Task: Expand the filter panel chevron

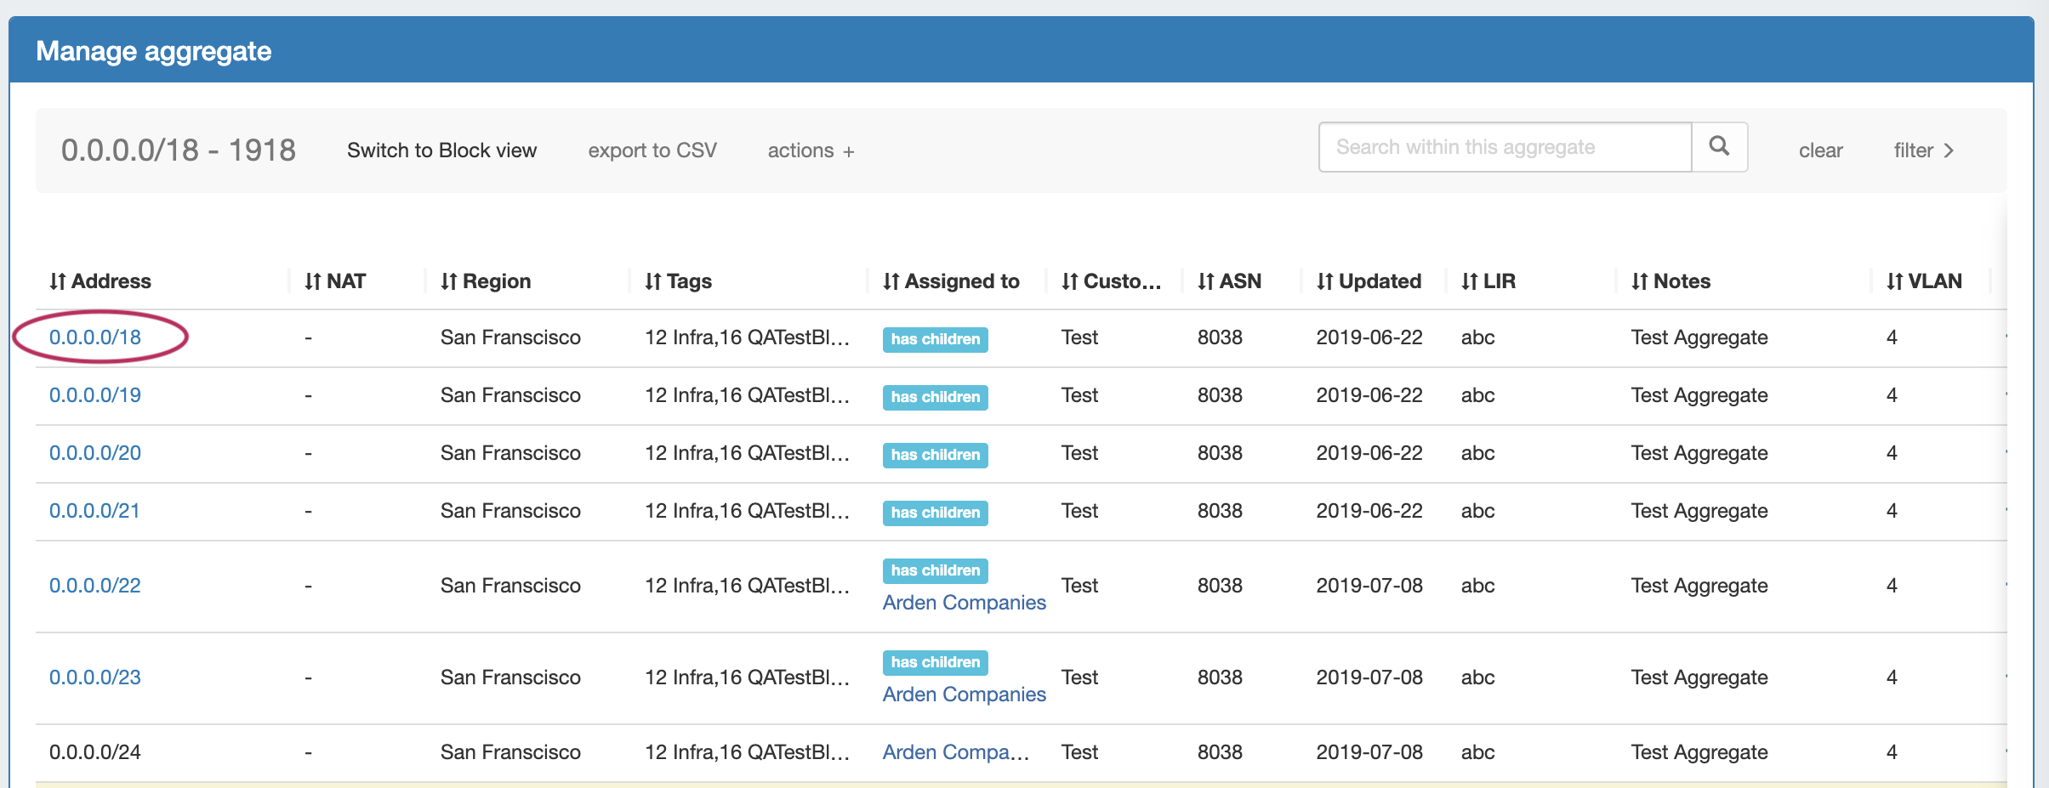Action: (x=1924, y=150)
